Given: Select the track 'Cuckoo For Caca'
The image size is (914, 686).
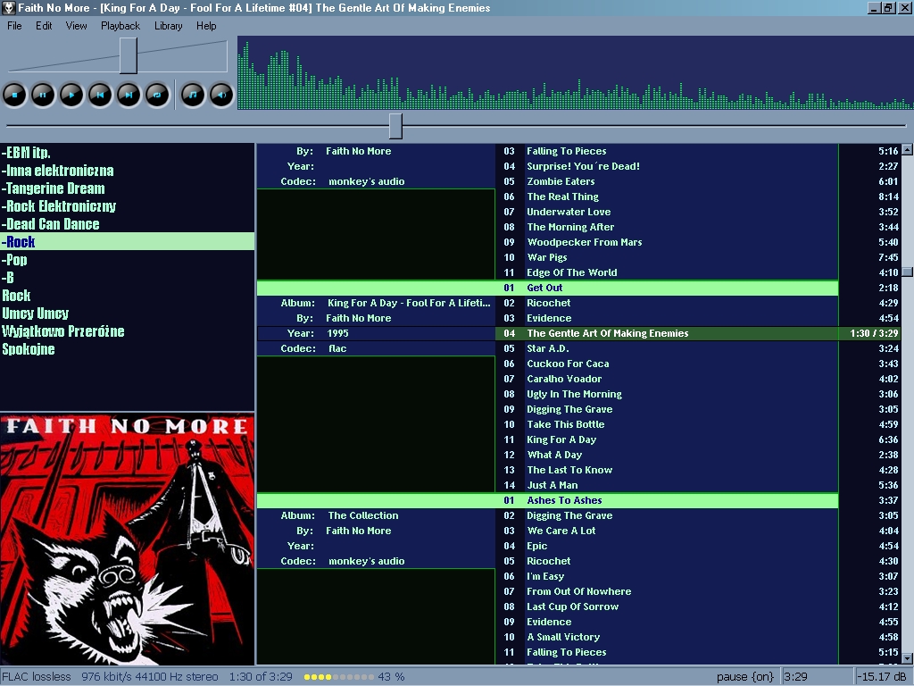Looking at the screenshot, I should pos(698,364).
